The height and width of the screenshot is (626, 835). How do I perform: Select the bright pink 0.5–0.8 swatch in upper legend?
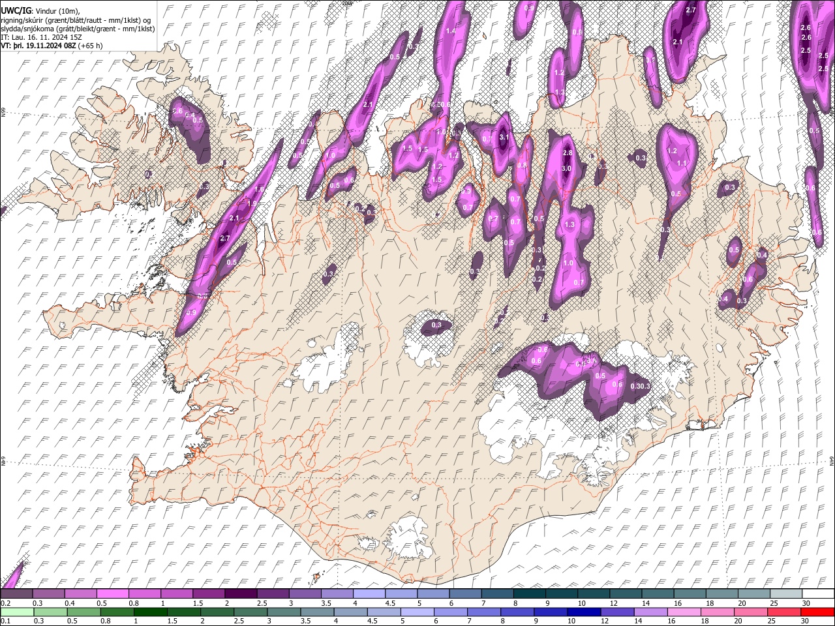(112, 593)
